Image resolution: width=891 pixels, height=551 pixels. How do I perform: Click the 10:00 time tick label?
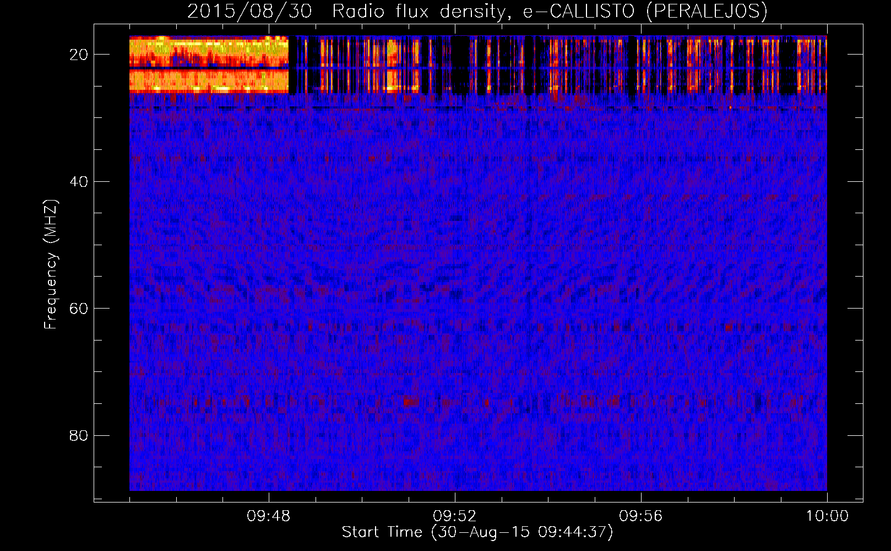(827, 516)
